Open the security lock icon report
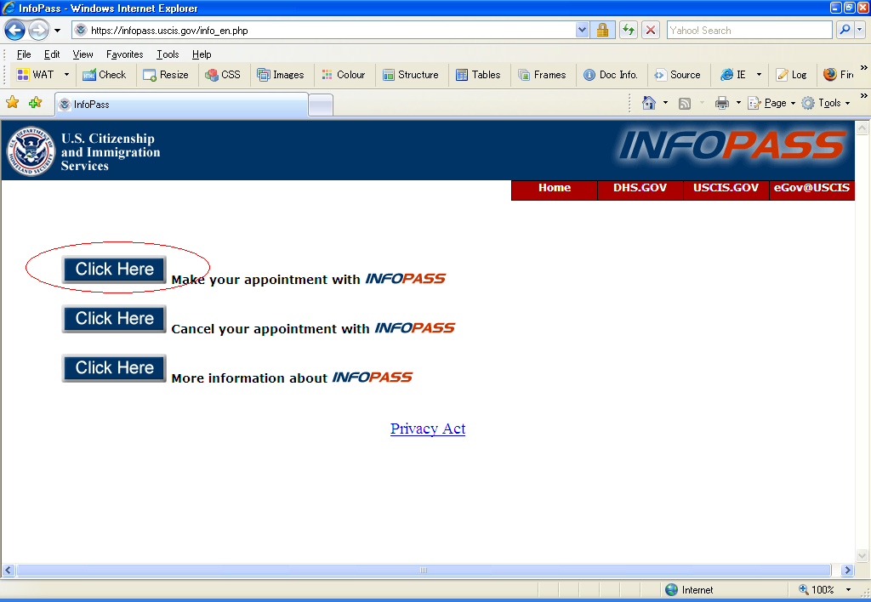This screenshot has height=602, width=871. click(x=603, y=31)
